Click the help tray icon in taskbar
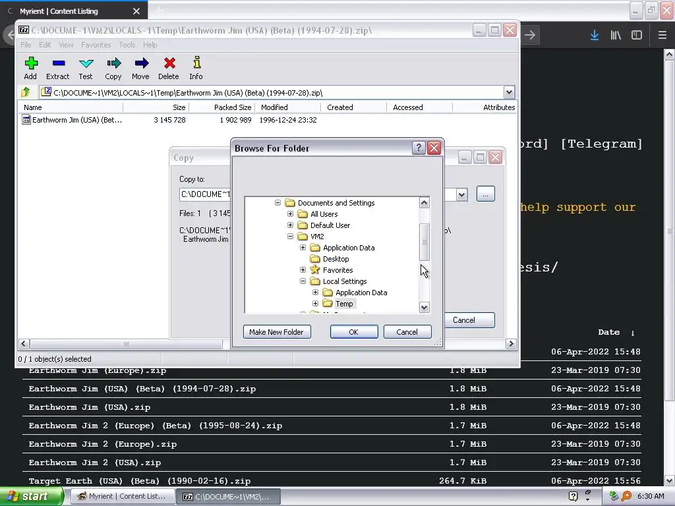This screenshot has height=506, width=675. 573,496
